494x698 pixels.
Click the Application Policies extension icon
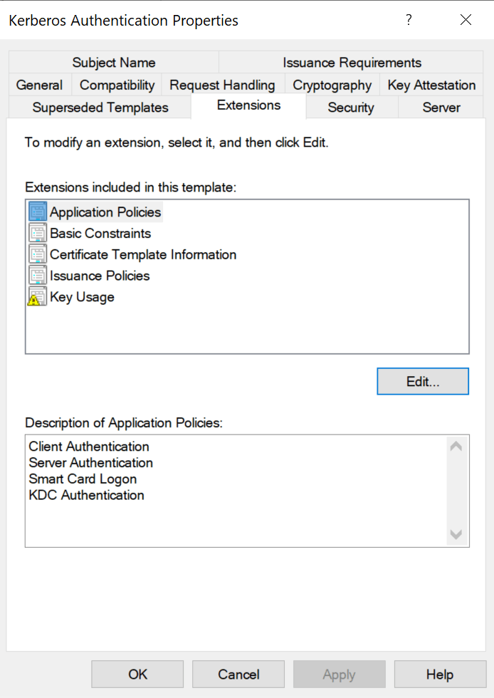point(37,211)
